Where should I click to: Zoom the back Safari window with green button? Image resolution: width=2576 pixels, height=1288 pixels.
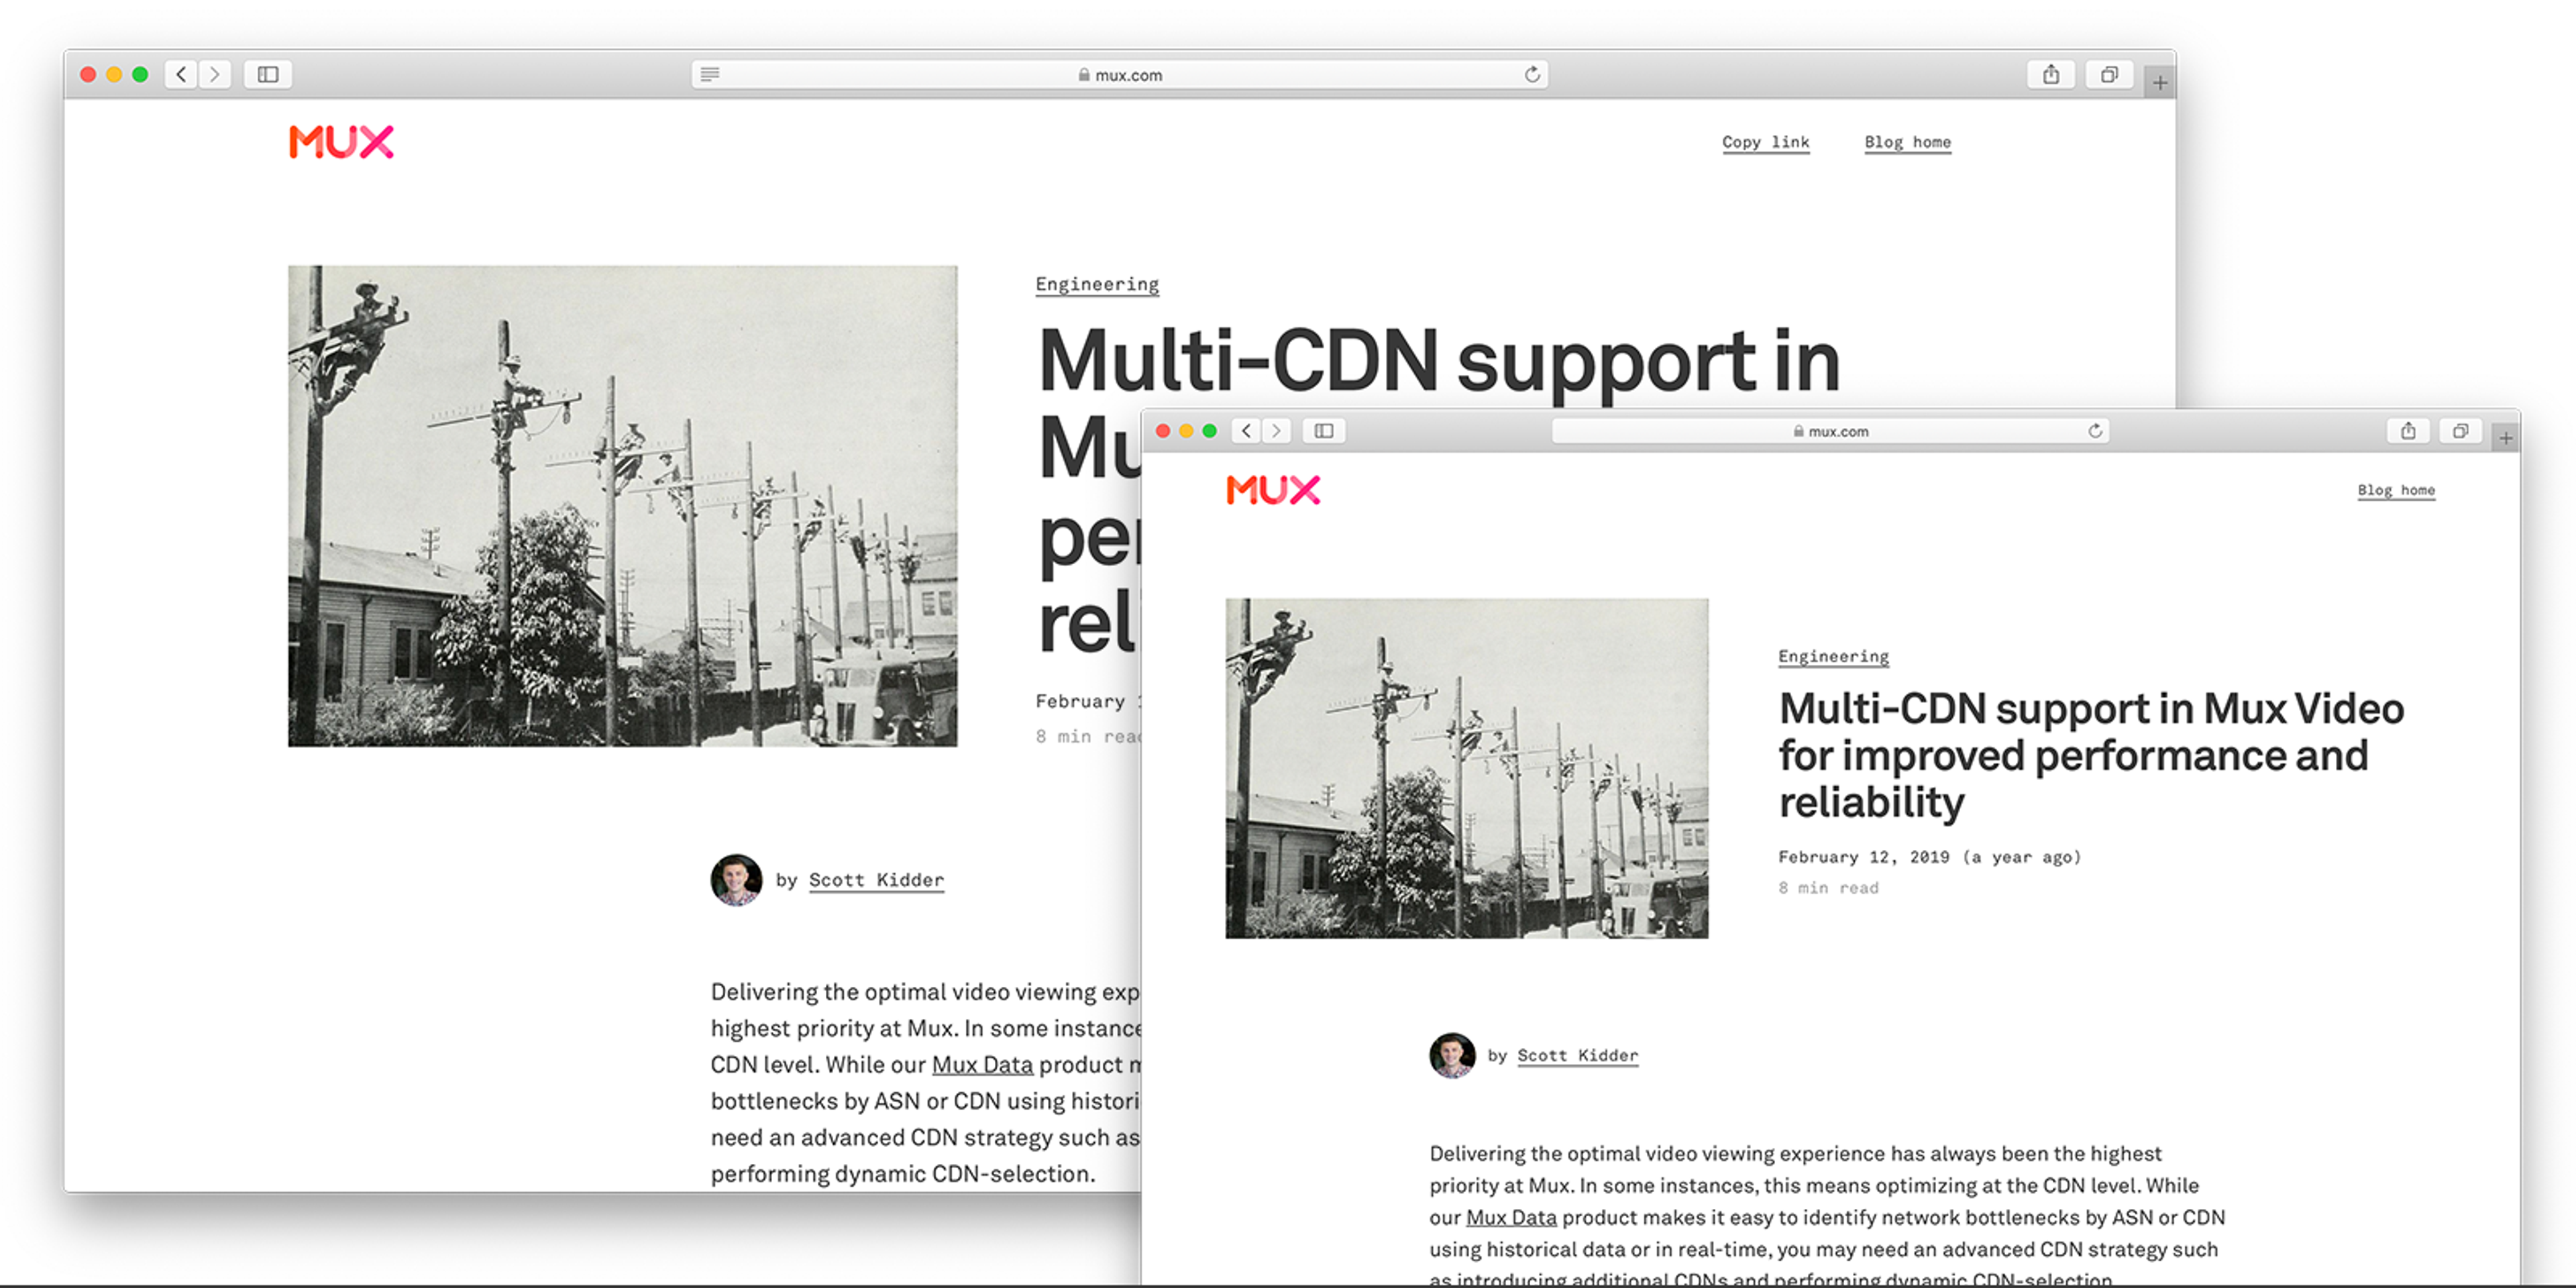(140, 74)
